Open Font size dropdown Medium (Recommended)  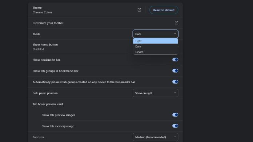pos(155,137)
